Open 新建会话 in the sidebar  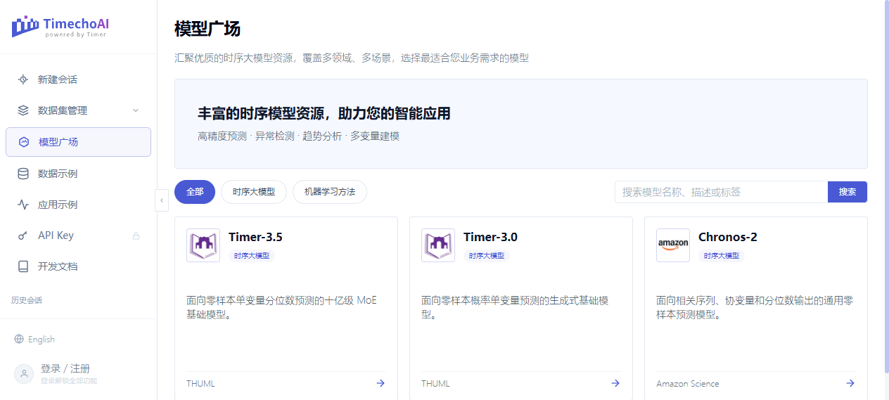point(78,79)
